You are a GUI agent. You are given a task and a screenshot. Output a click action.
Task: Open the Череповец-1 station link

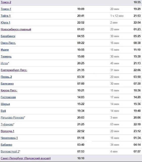coord(9,138)
